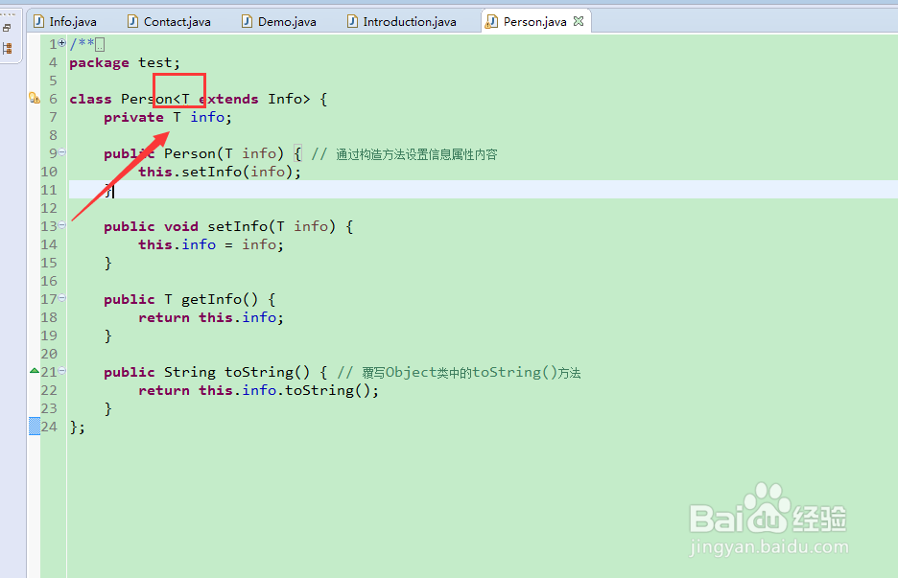The image size is (898, 578).
Task: Close the Person.java tab
Action: point(579,21)
